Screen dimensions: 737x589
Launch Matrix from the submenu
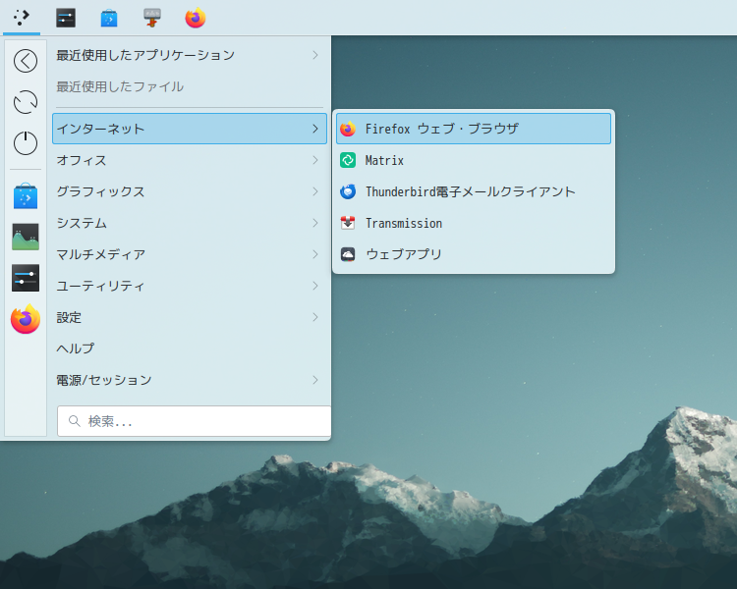point(474,160)
